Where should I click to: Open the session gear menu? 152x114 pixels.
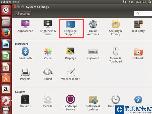150,2
